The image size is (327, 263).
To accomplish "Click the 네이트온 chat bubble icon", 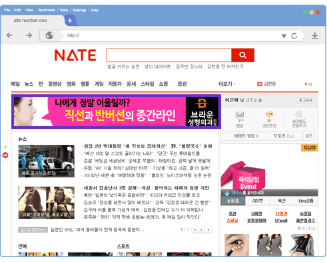I will click(269, 114).
